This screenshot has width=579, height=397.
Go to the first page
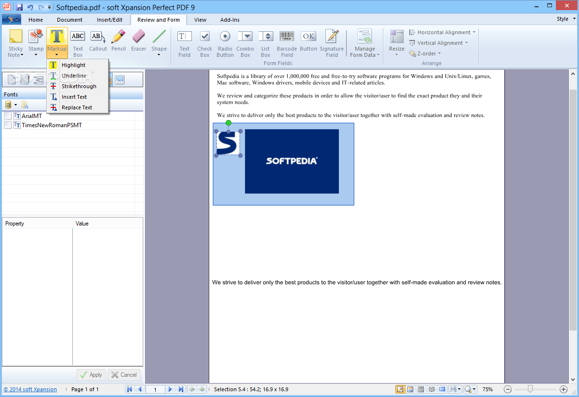pos(130,389)
